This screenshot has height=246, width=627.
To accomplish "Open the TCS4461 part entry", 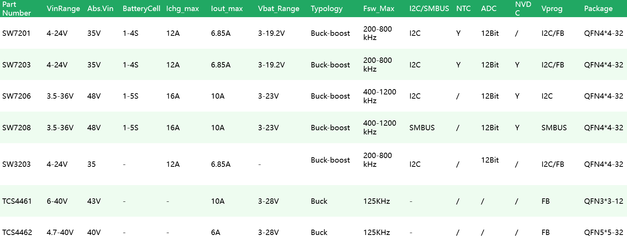I will [x=17, y=201].
